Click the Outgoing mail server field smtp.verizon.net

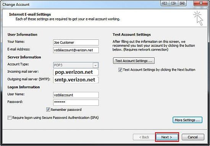click(x=76, y=80)
